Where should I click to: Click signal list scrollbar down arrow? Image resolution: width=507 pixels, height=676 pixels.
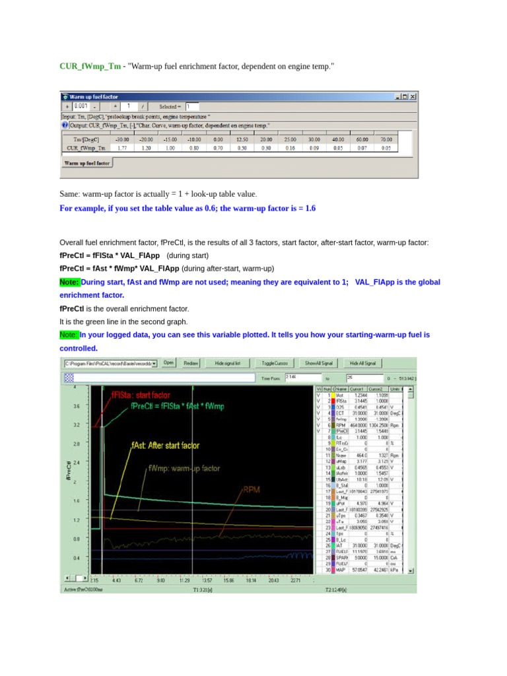click(411, 571)
